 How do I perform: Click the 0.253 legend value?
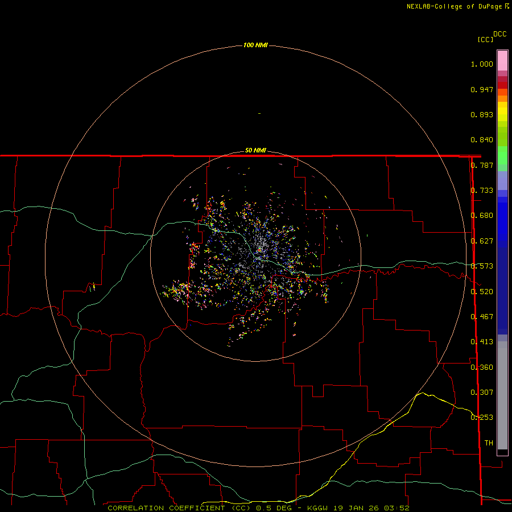click(482, 418)
